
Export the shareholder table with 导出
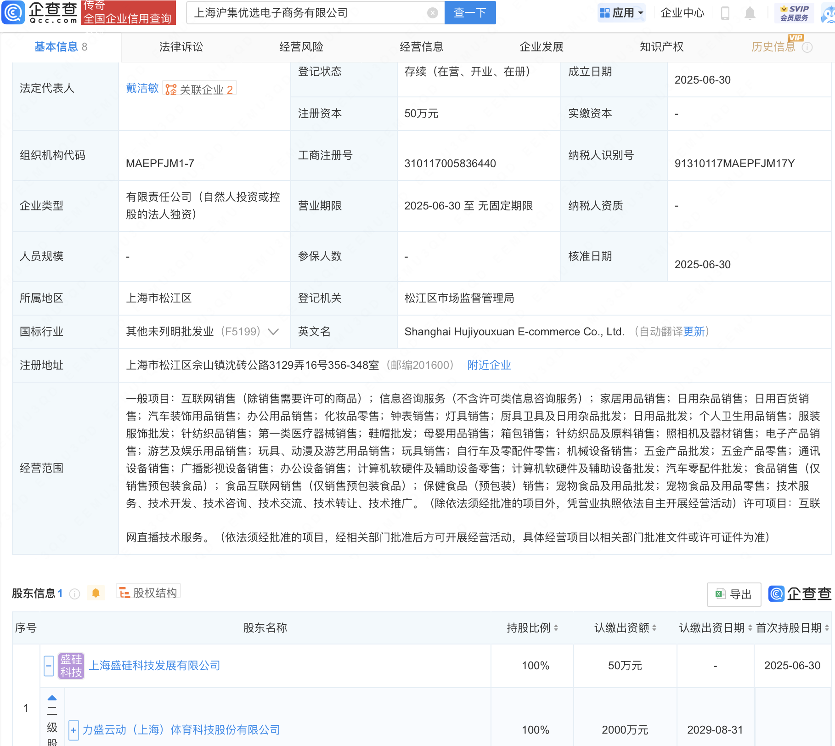[733, 594]
